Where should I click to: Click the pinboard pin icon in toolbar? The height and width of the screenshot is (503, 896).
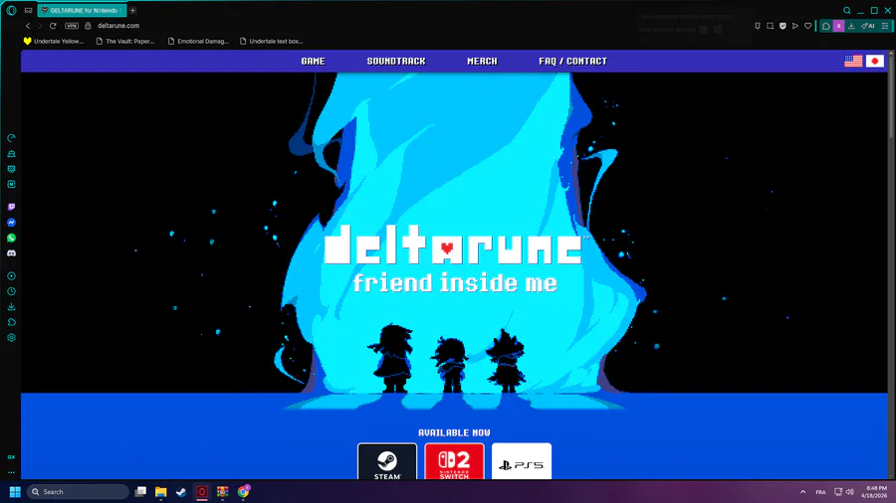coord(758,26)
